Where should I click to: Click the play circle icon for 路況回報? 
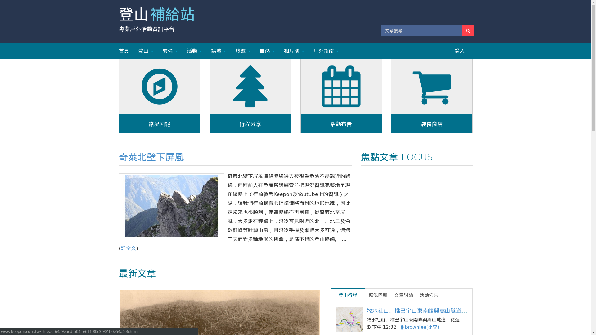click(x=159, y=87)
